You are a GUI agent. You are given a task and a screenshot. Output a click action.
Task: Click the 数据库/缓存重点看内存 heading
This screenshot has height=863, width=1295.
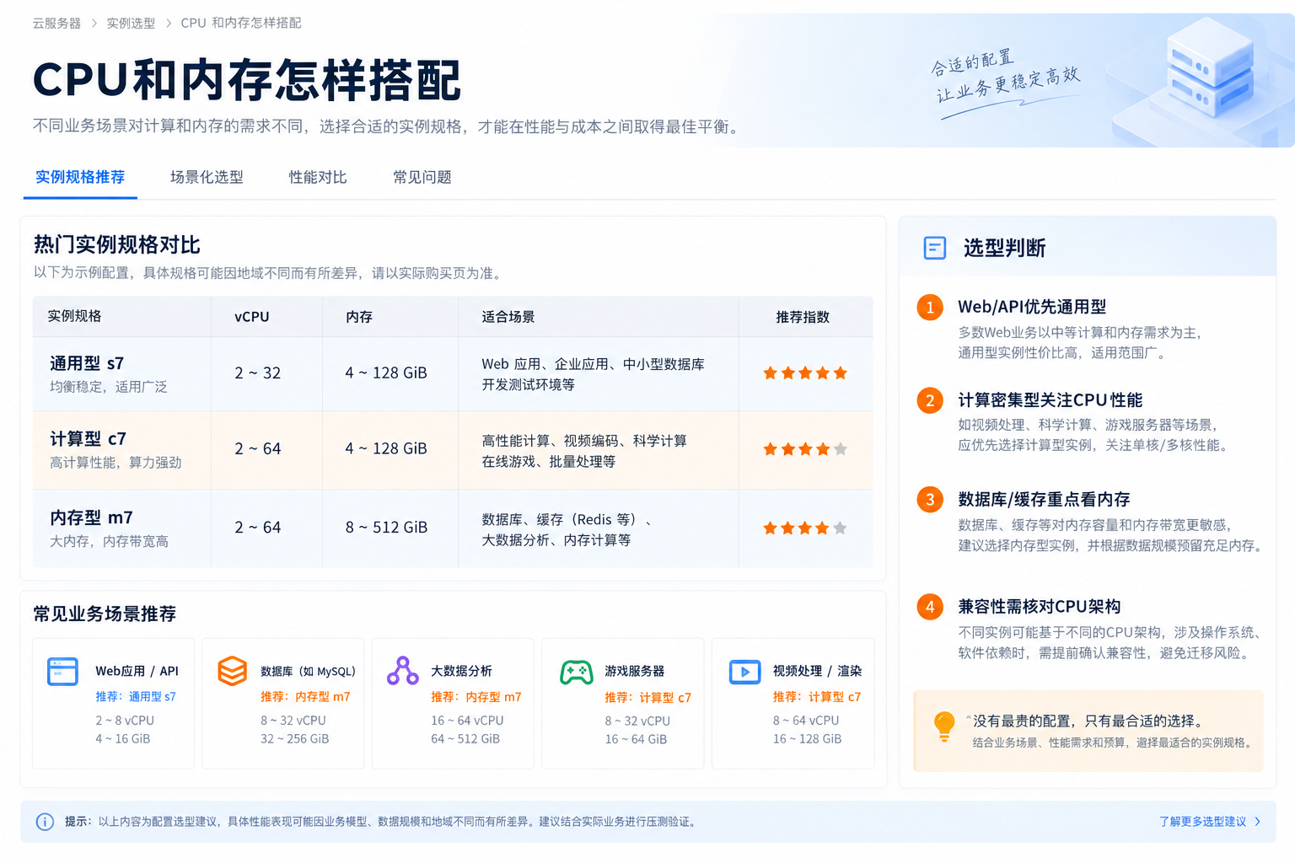tap(1044, 500)
